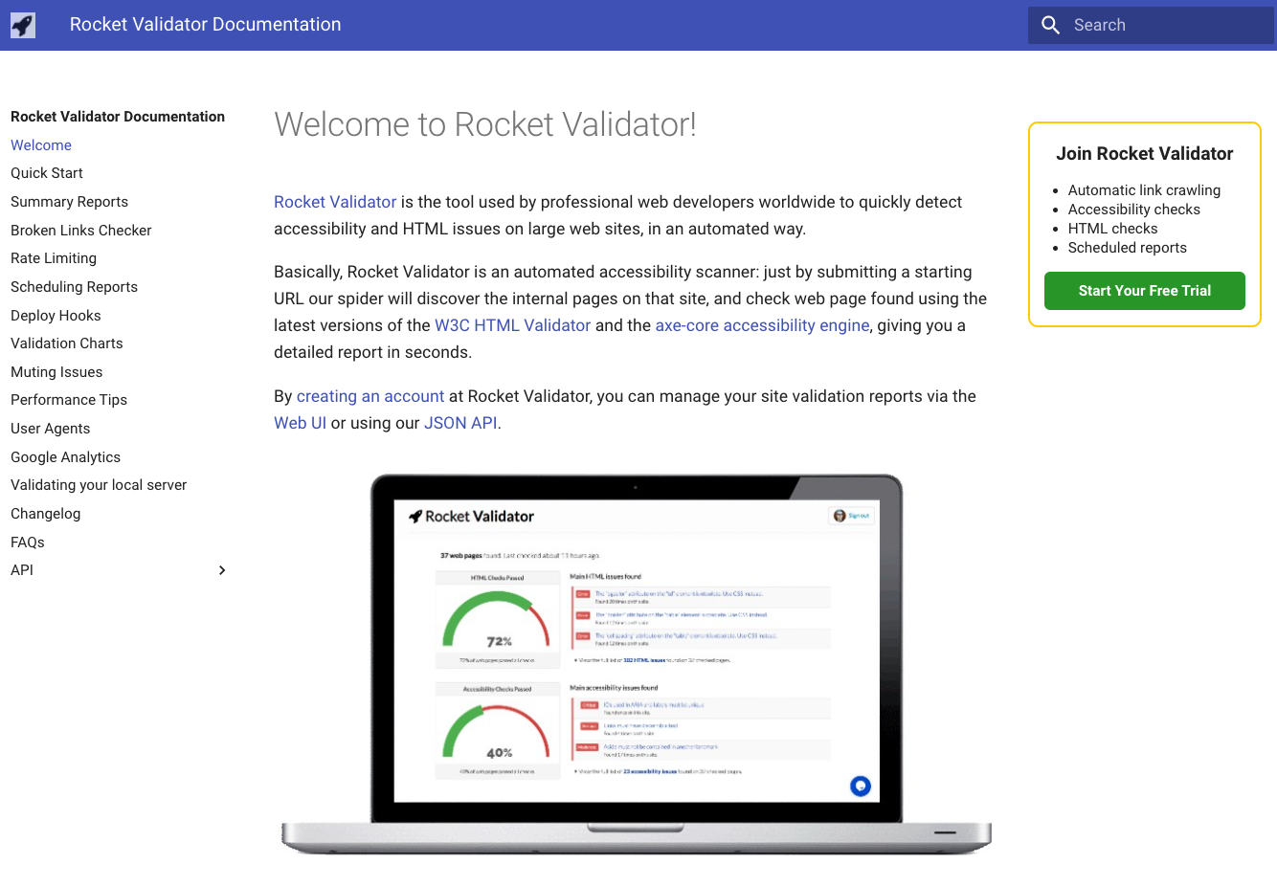Viewport: 1277px width, 886px height.
Task: Select Performance Tips sidebar item
Action: coord(69,400)
